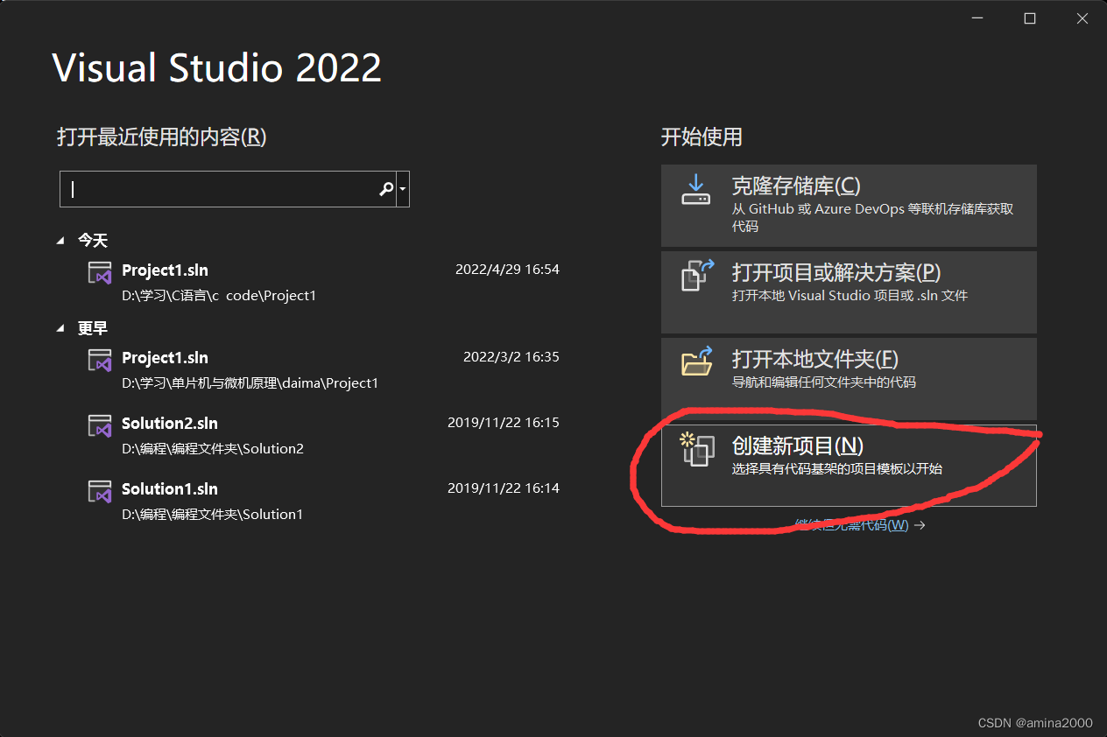The width and height of the screenshot is (1107, 737).
Task: Click the path D:\编程\编程文件夹\Solution1
Action: coord(213,515)
